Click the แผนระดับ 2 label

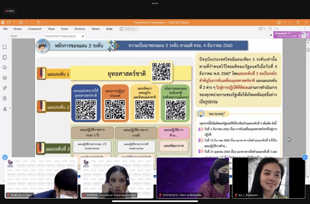point(58,107)
